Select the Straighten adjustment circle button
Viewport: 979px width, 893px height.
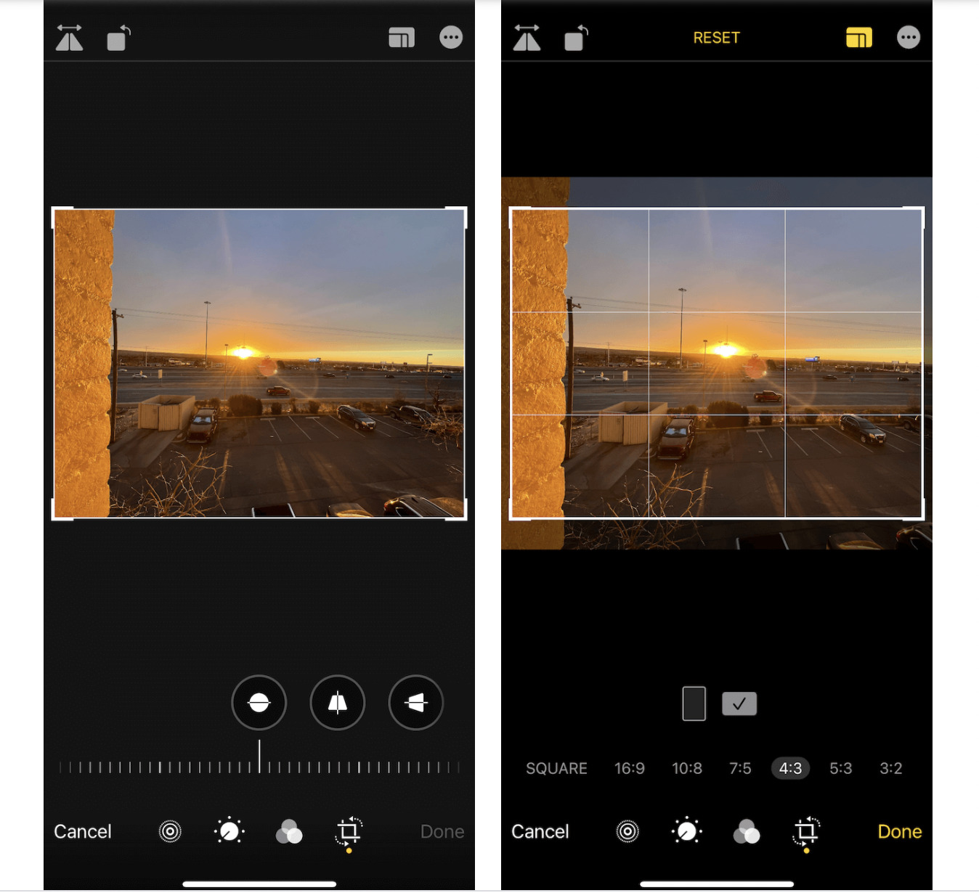[259, 702]
